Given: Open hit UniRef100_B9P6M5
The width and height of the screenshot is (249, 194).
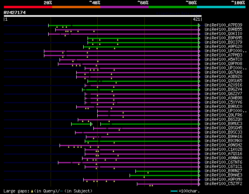Looking at the screenshot, I should coord(223,38).
